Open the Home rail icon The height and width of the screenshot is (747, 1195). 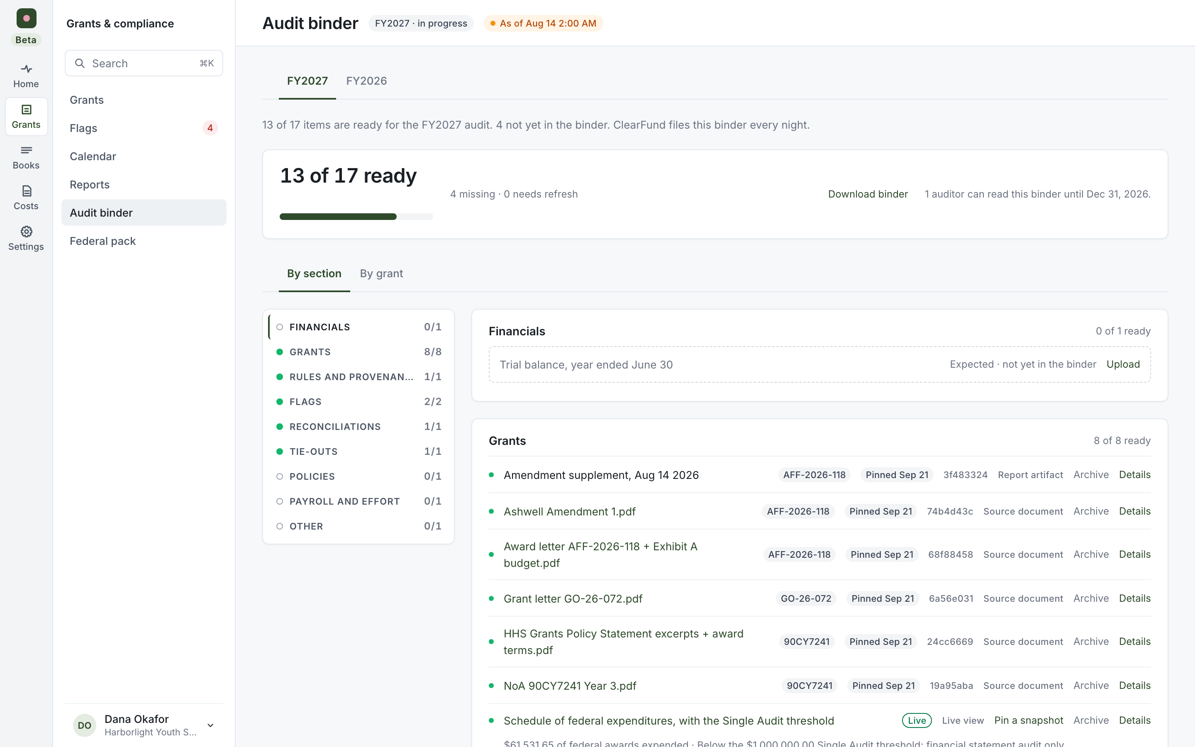[26, 76]
